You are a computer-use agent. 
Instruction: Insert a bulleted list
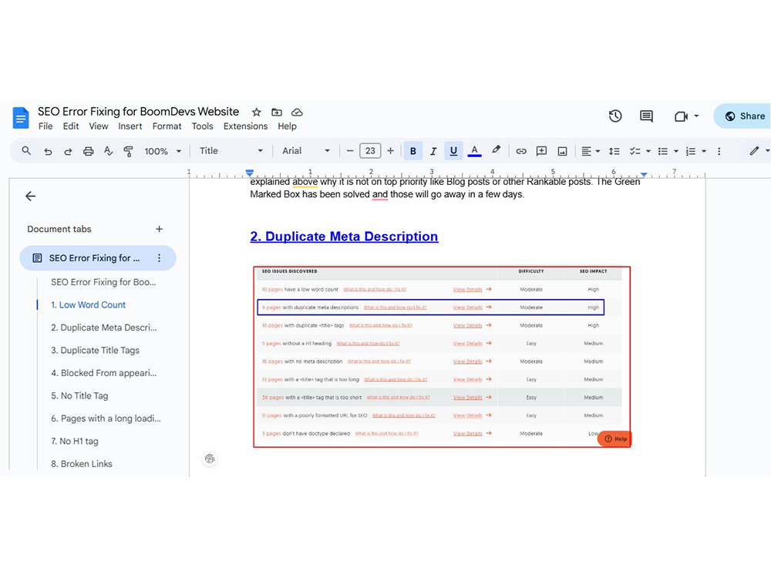(663, 151)
